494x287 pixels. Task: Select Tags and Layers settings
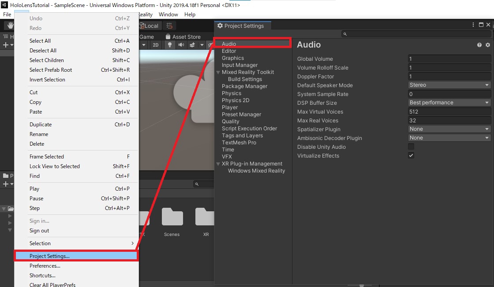point(242,136)
